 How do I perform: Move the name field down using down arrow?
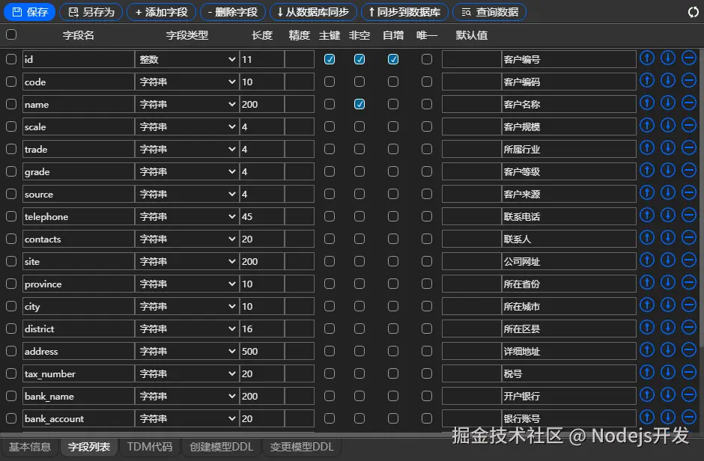click(x=667, y=103)
